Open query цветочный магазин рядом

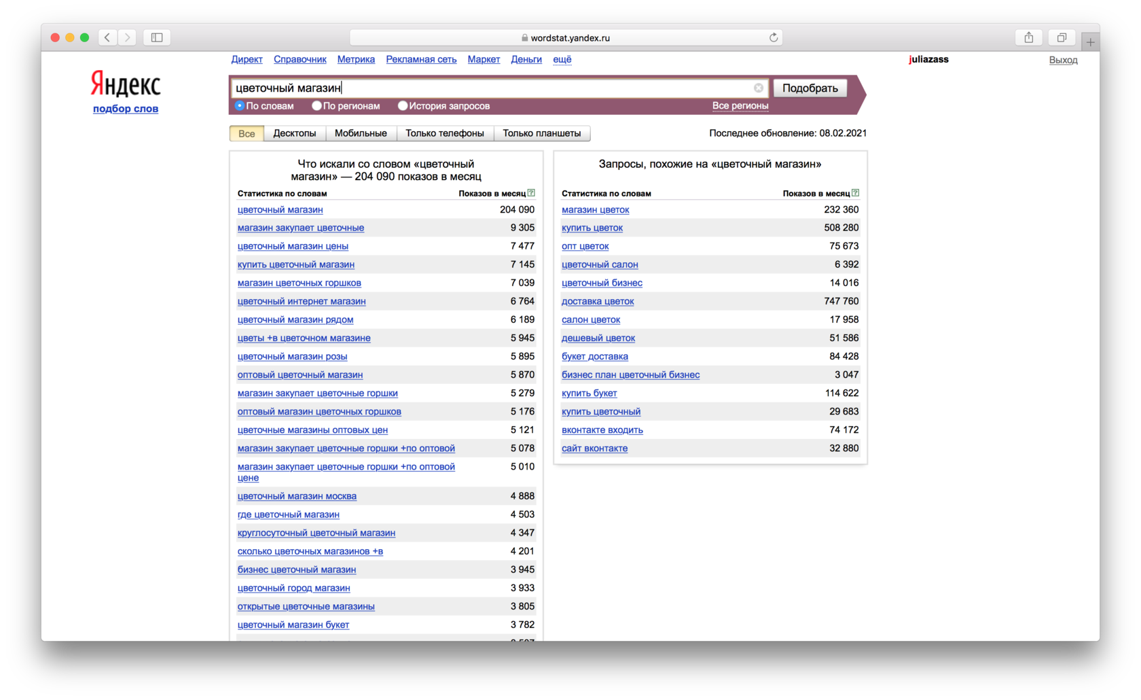(295, 319)
